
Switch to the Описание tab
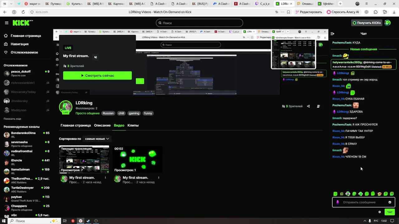coord(102,125)
